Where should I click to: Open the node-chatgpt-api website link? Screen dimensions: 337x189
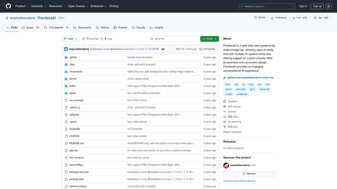coord(251,78)
